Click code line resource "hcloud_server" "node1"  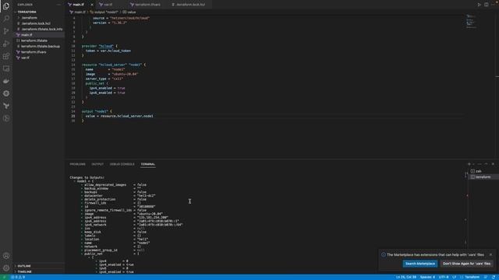point(113,65)
